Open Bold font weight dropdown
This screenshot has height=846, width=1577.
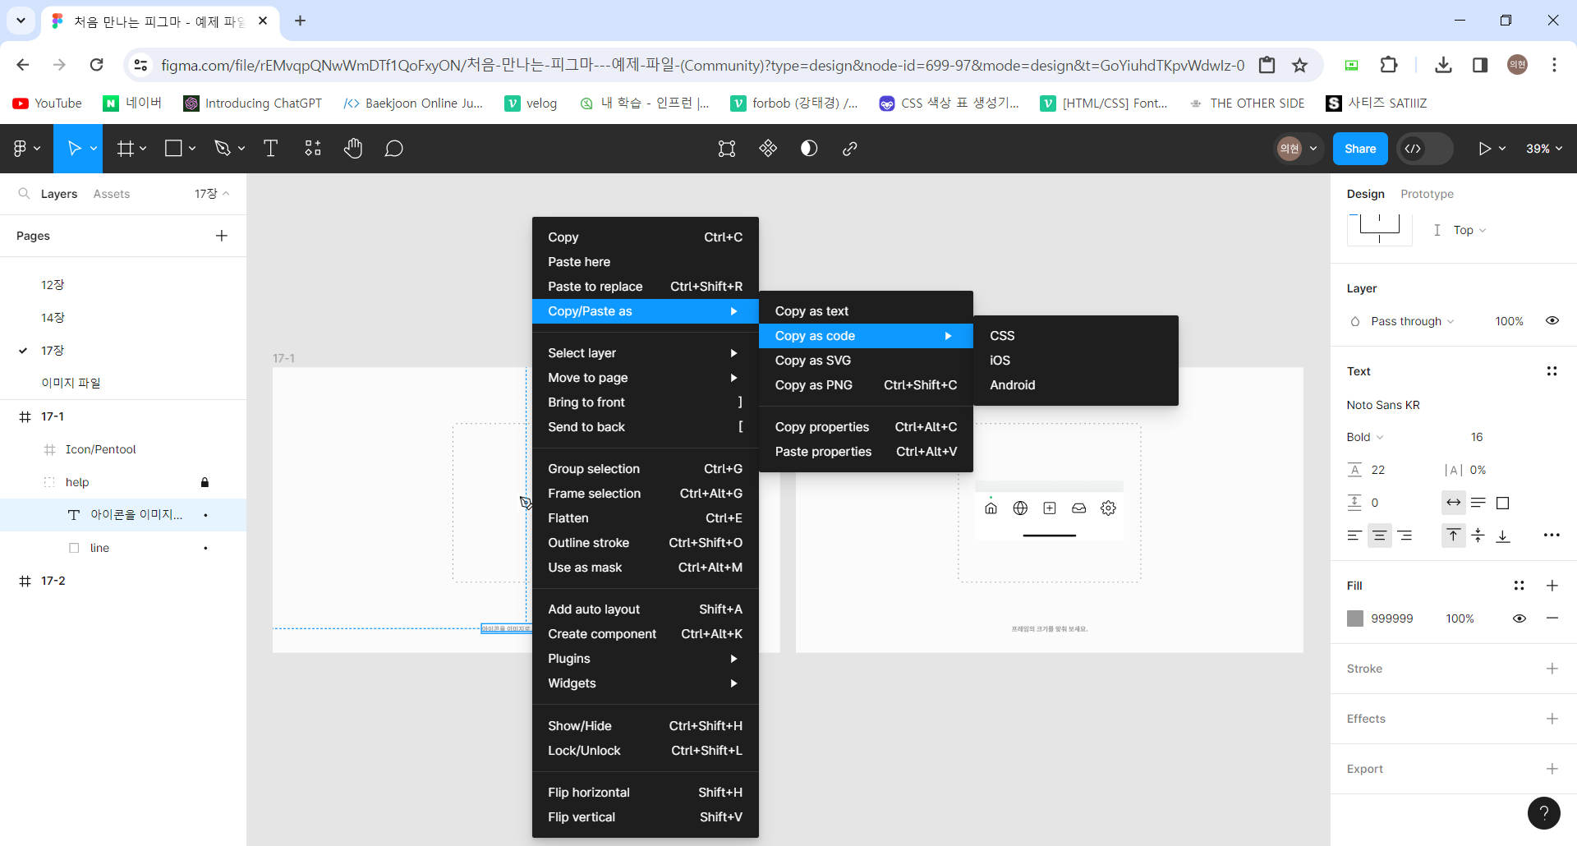1365,437
